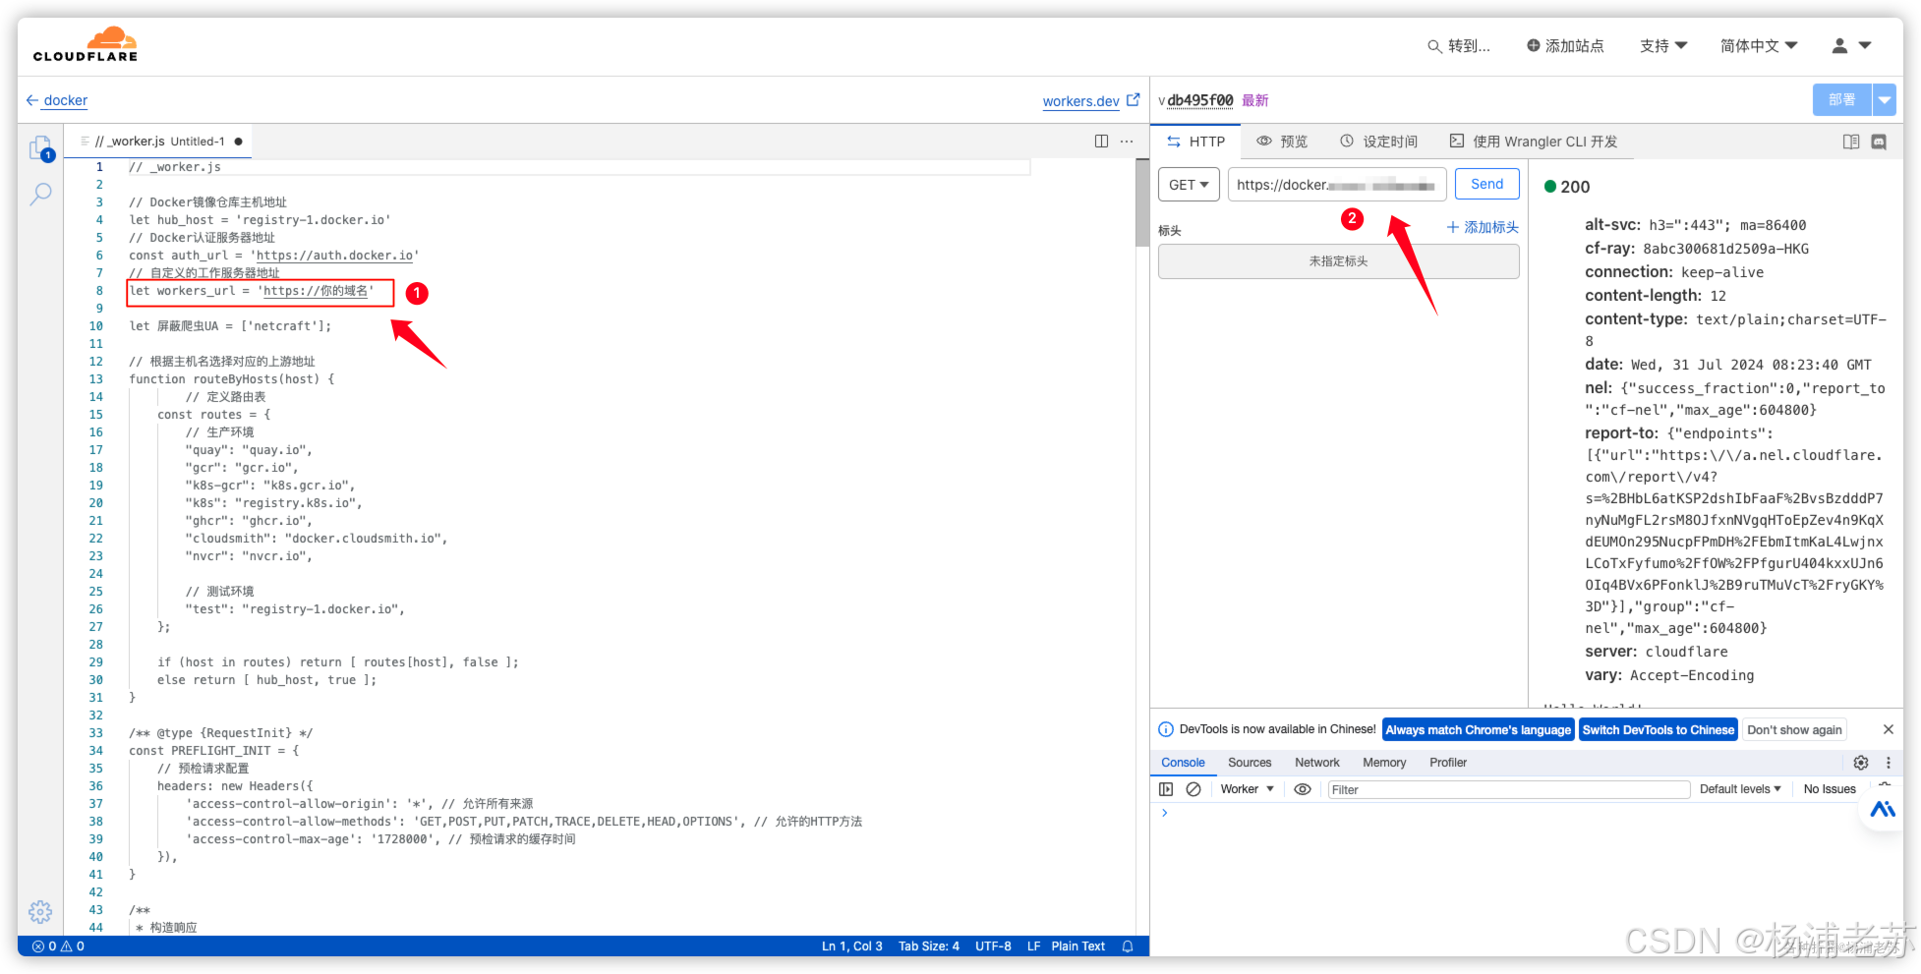Screen dimensions: 1921x974
Task: Select the _worker.js Untitled-1 editor tab
Action: [160, 142]
